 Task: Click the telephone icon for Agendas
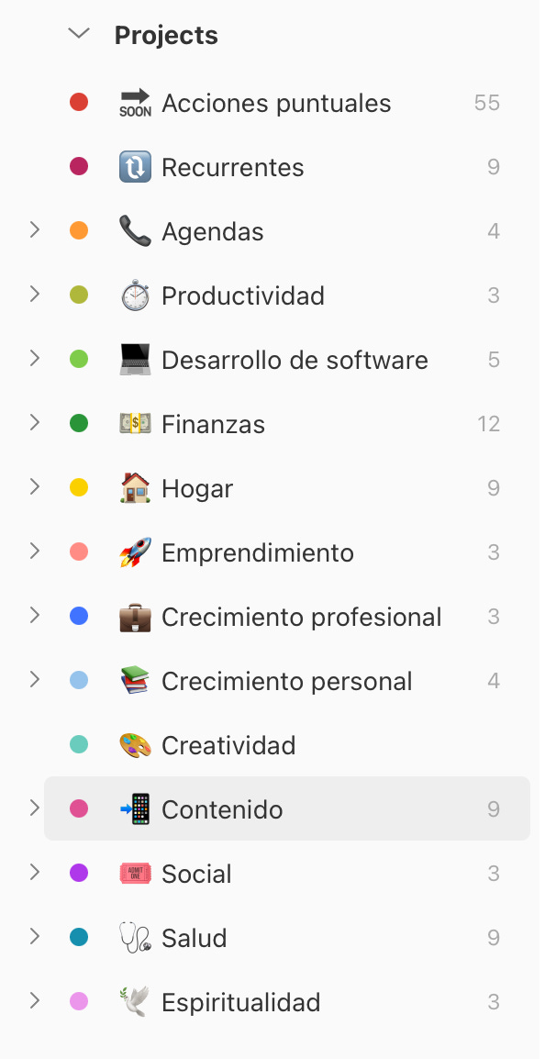coord(136,231)
